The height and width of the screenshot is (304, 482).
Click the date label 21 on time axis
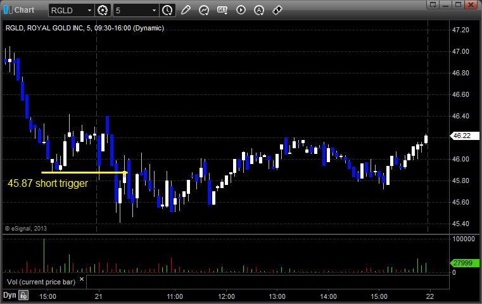coord(98,296)
